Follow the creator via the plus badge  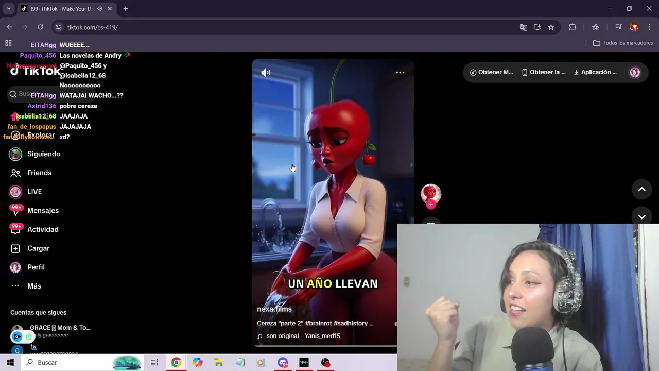431,205
